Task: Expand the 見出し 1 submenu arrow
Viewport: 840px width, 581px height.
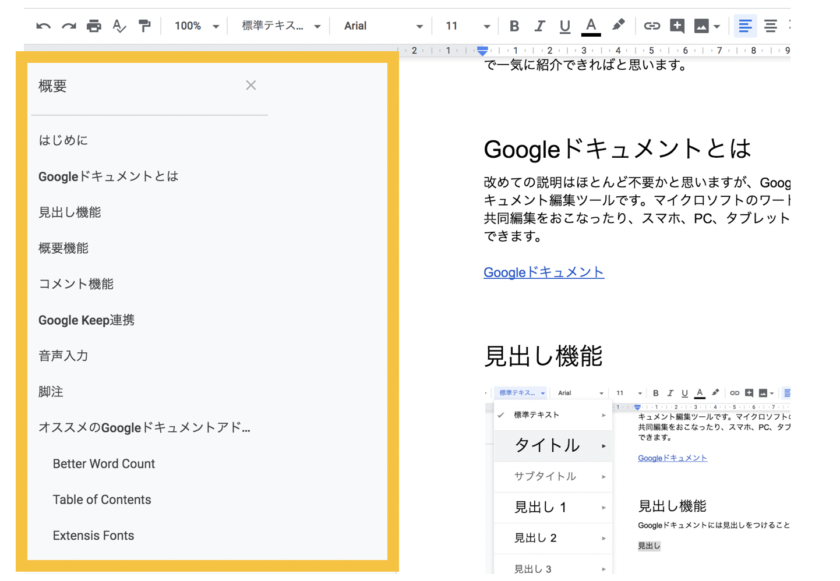Action: coord(603,508)
